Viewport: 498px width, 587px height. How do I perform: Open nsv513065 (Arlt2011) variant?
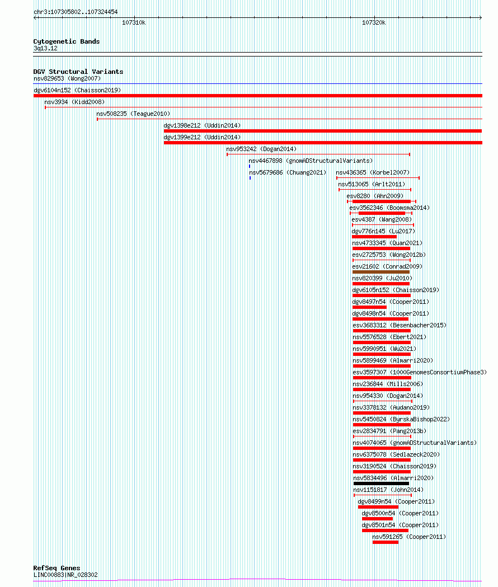372,184
